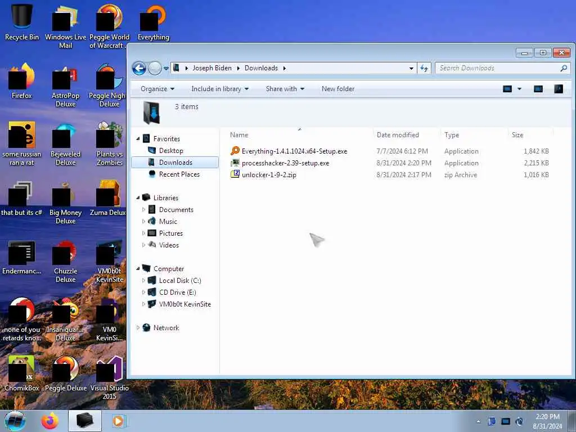Click the volume tray icon

click(519, 421)
